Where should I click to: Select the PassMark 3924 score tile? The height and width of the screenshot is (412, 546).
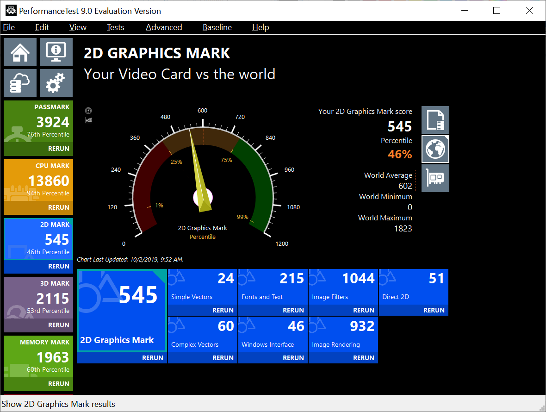(x=38, y=121)
